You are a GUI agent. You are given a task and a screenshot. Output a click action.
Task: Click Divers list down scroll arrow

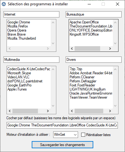pos(115,106)
